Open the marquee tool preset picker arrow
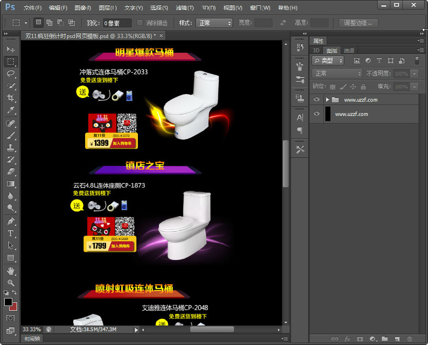 click(x=26, y=23)
